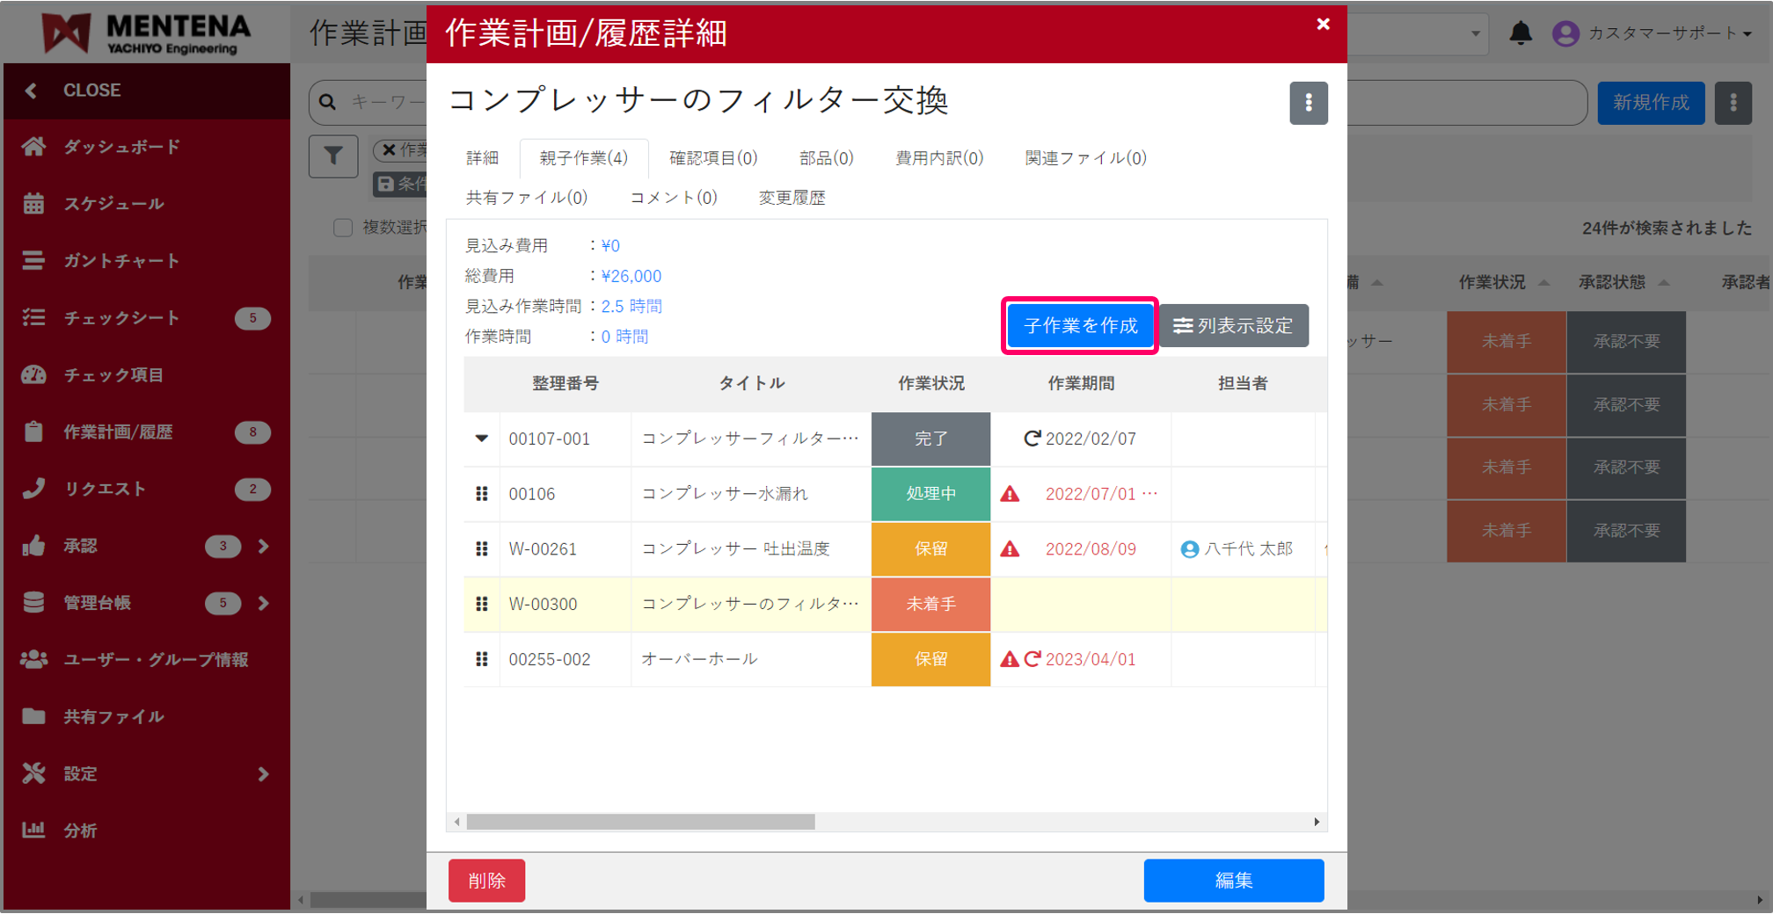1773x914 pixels.
Task: Click the 子作業を作成 button
Action: point(1079,326)
